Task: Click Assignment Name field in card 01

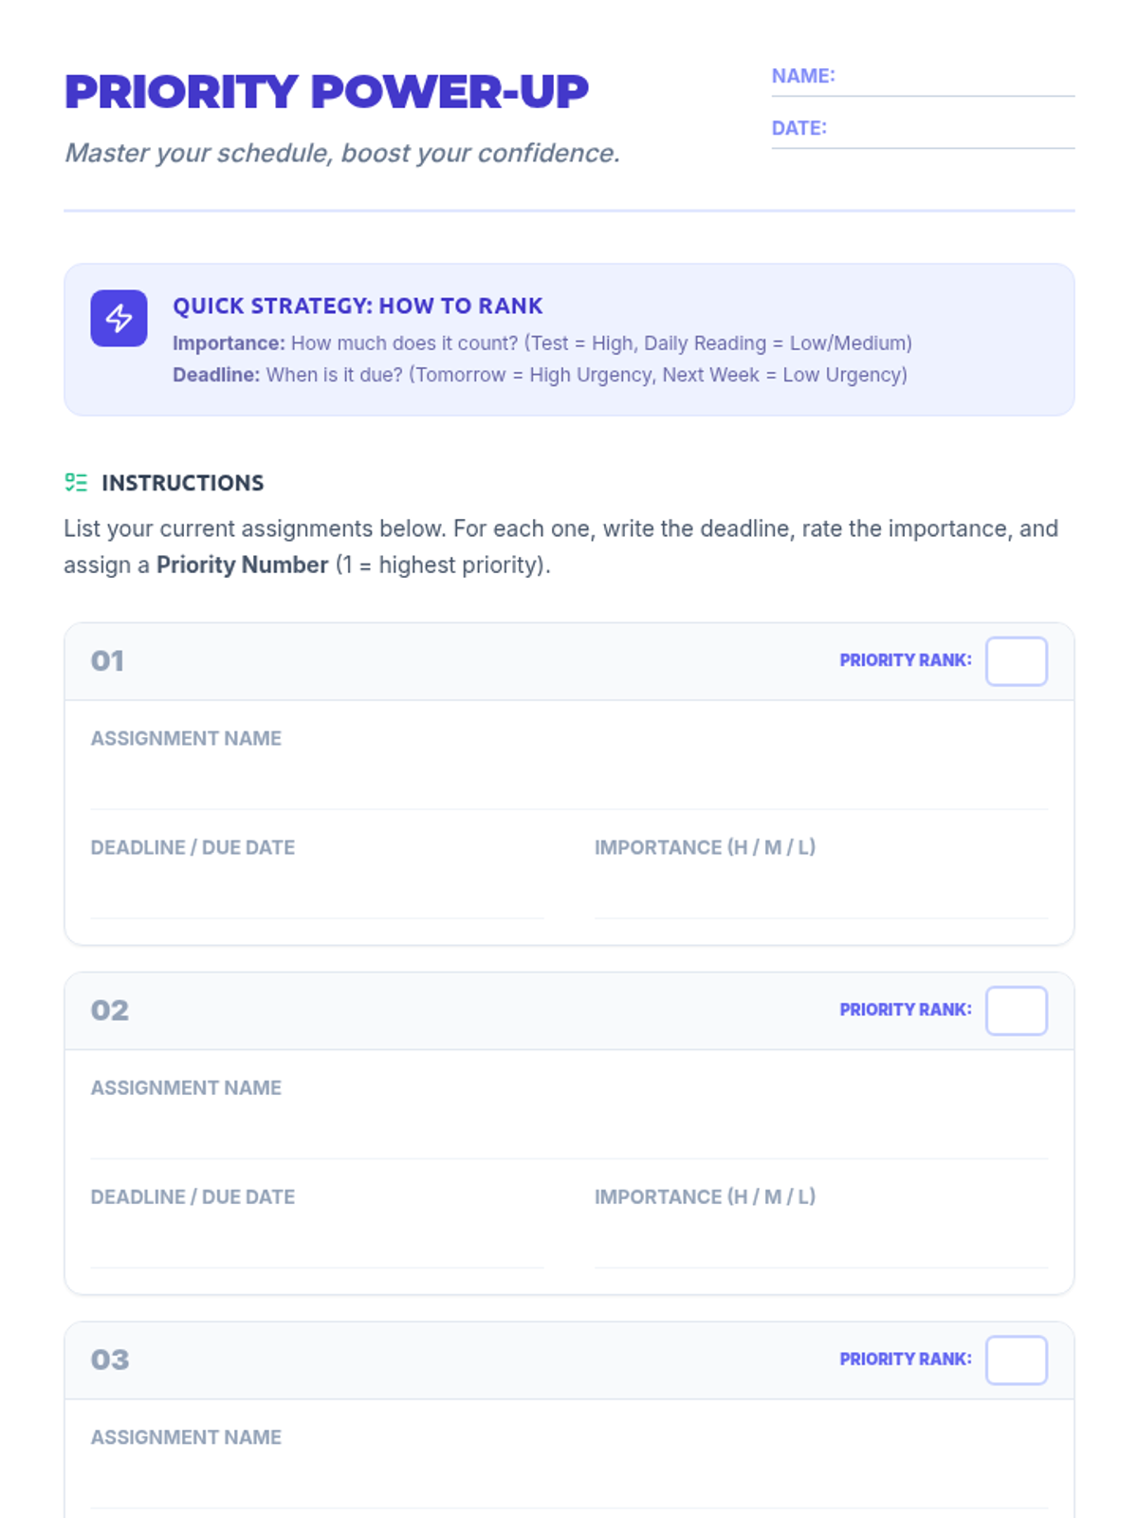Action: point(569,785)
